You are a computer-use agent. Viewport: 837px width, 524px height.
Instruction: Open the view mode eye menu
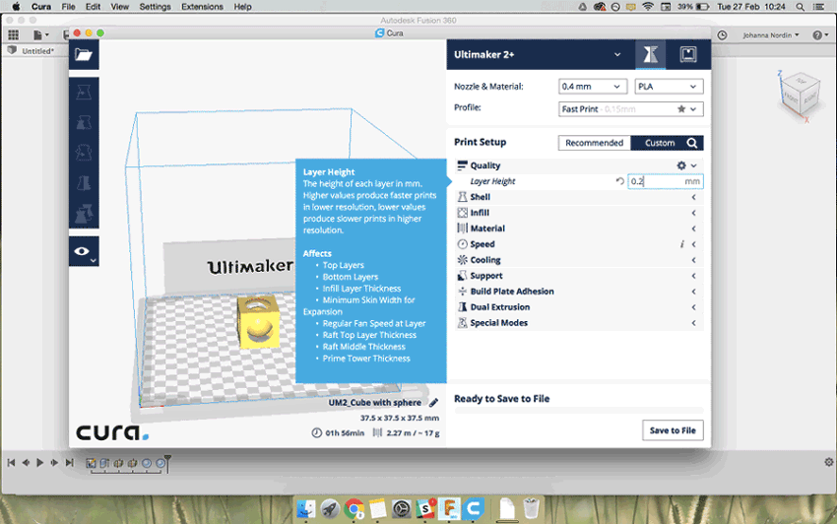84,251
